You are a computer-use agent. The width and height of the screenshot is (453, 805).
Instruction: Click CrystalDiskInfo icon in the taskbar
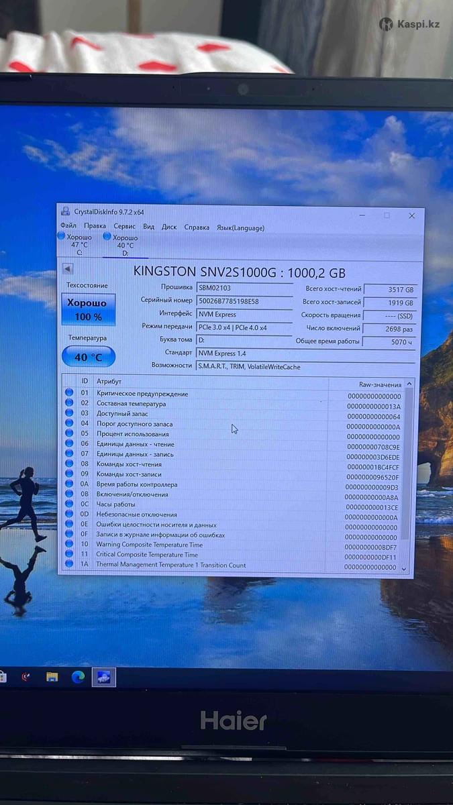pos(104,678)
